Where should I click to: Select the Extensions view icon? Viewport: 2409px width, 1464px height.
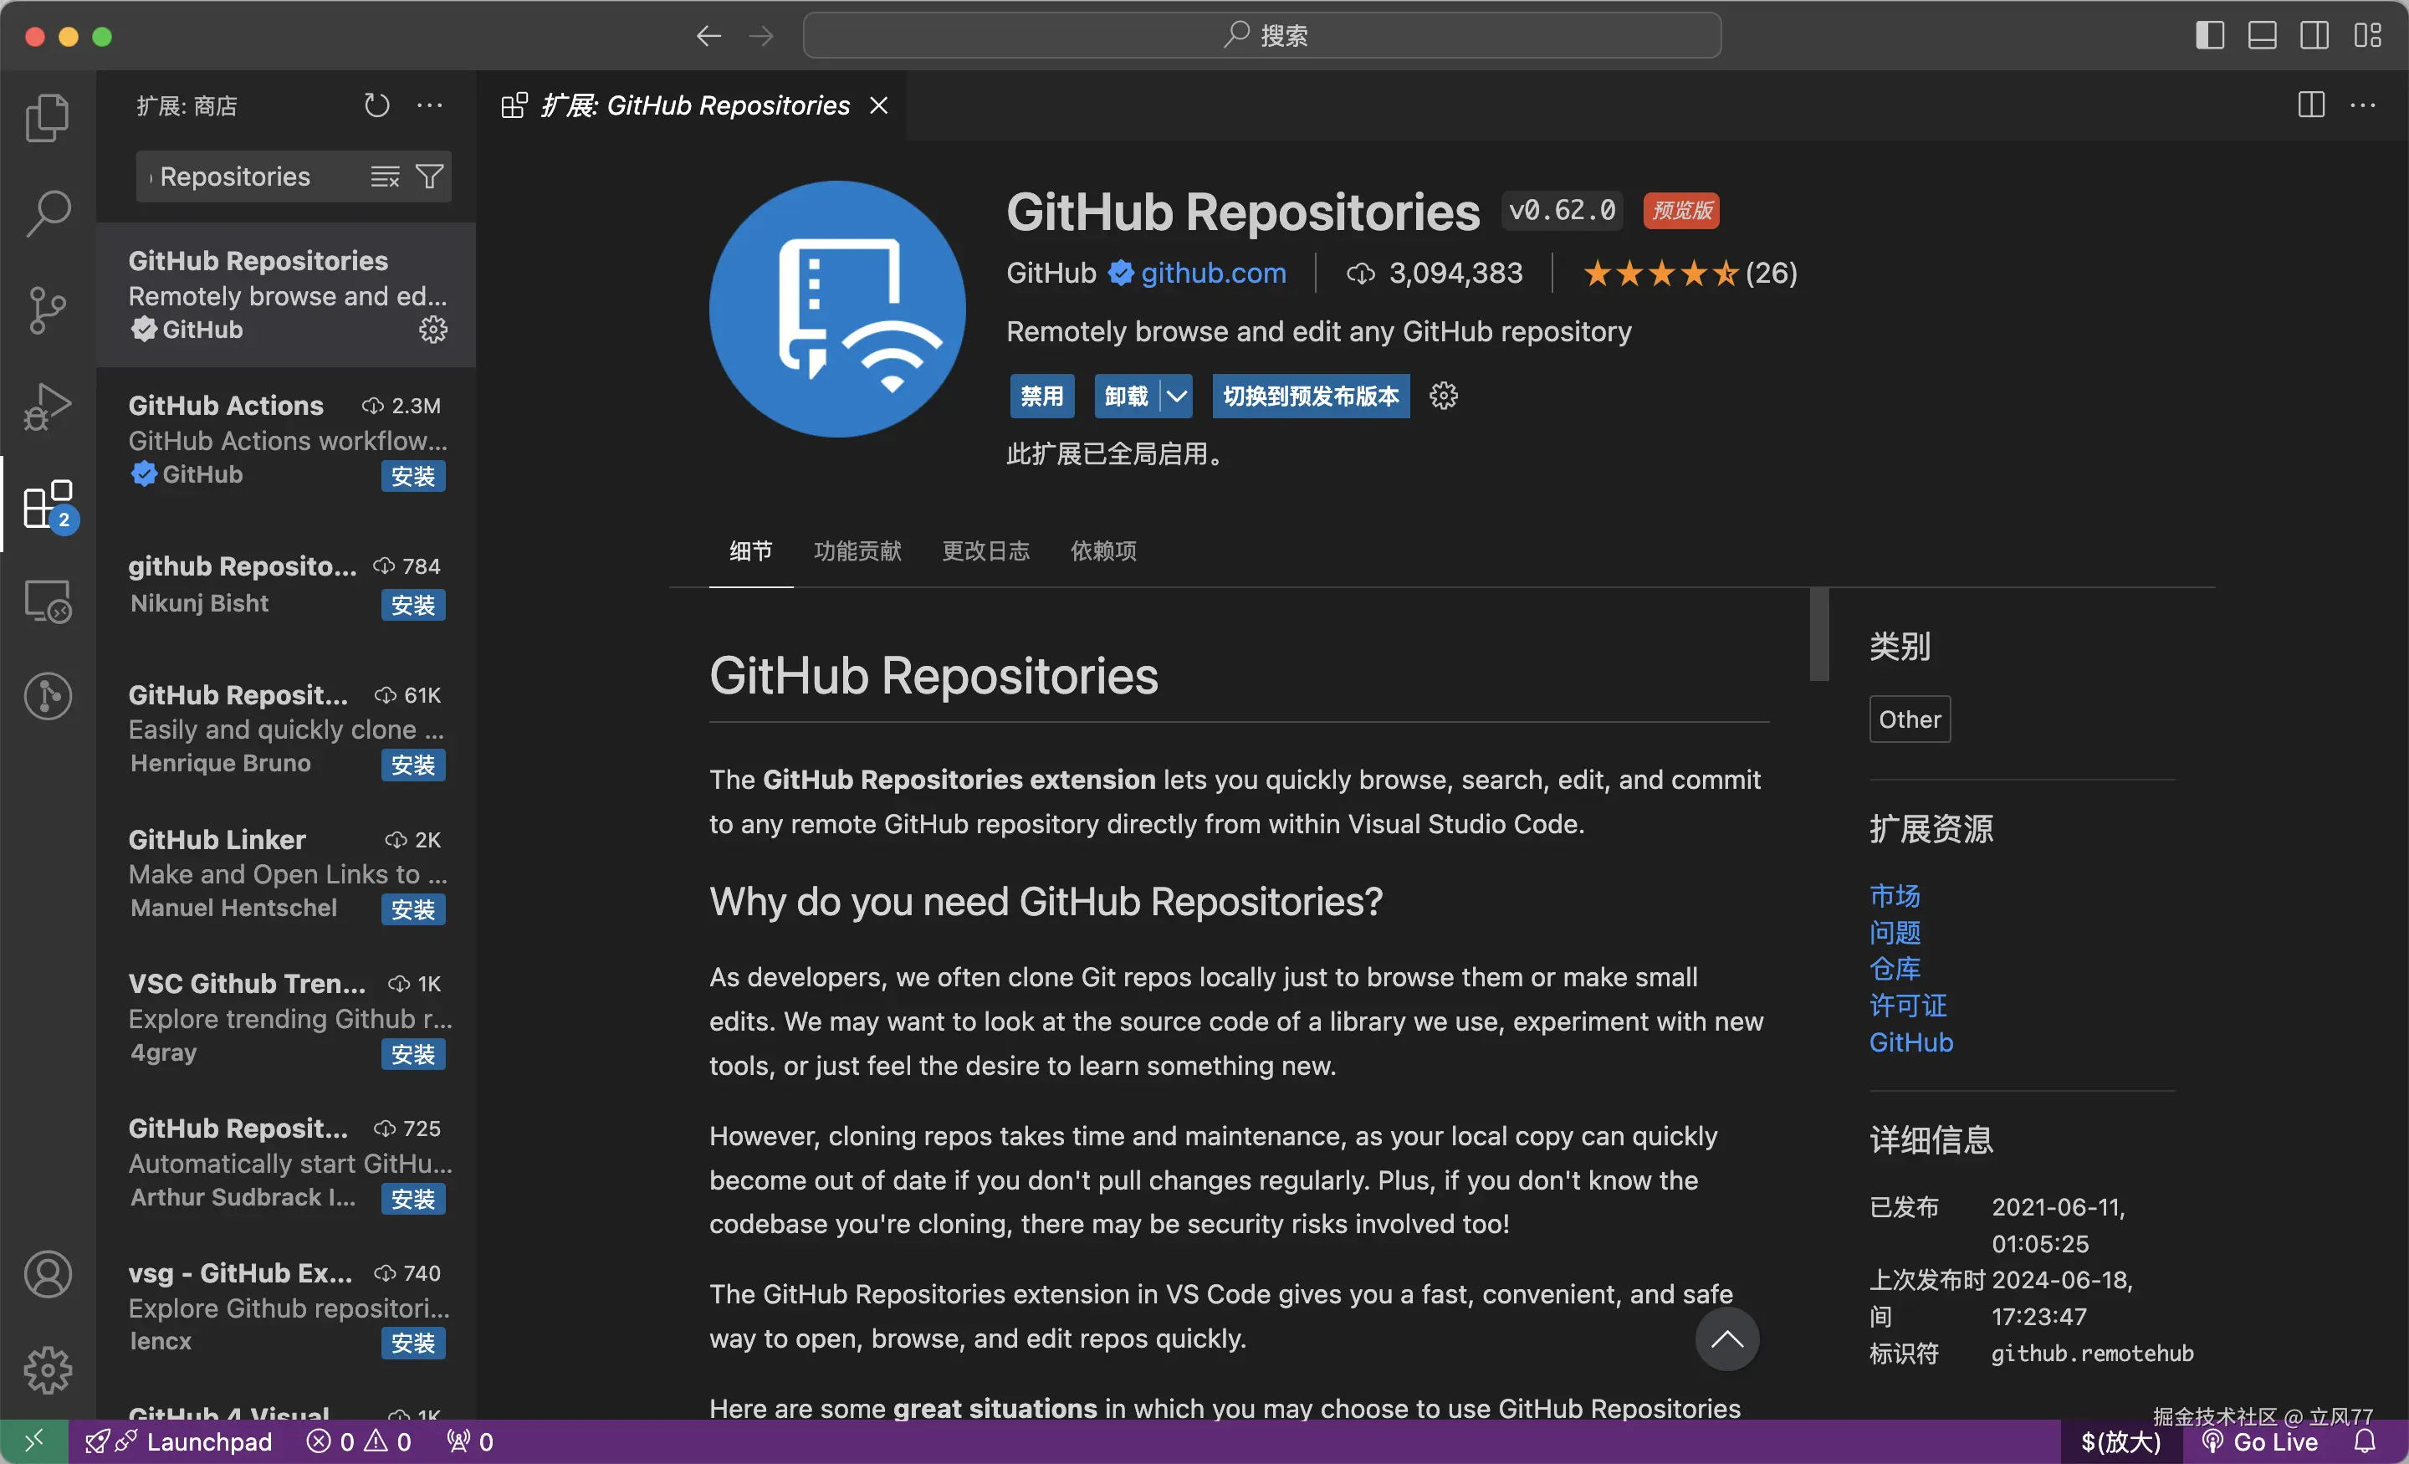click(x=47, y=504)
